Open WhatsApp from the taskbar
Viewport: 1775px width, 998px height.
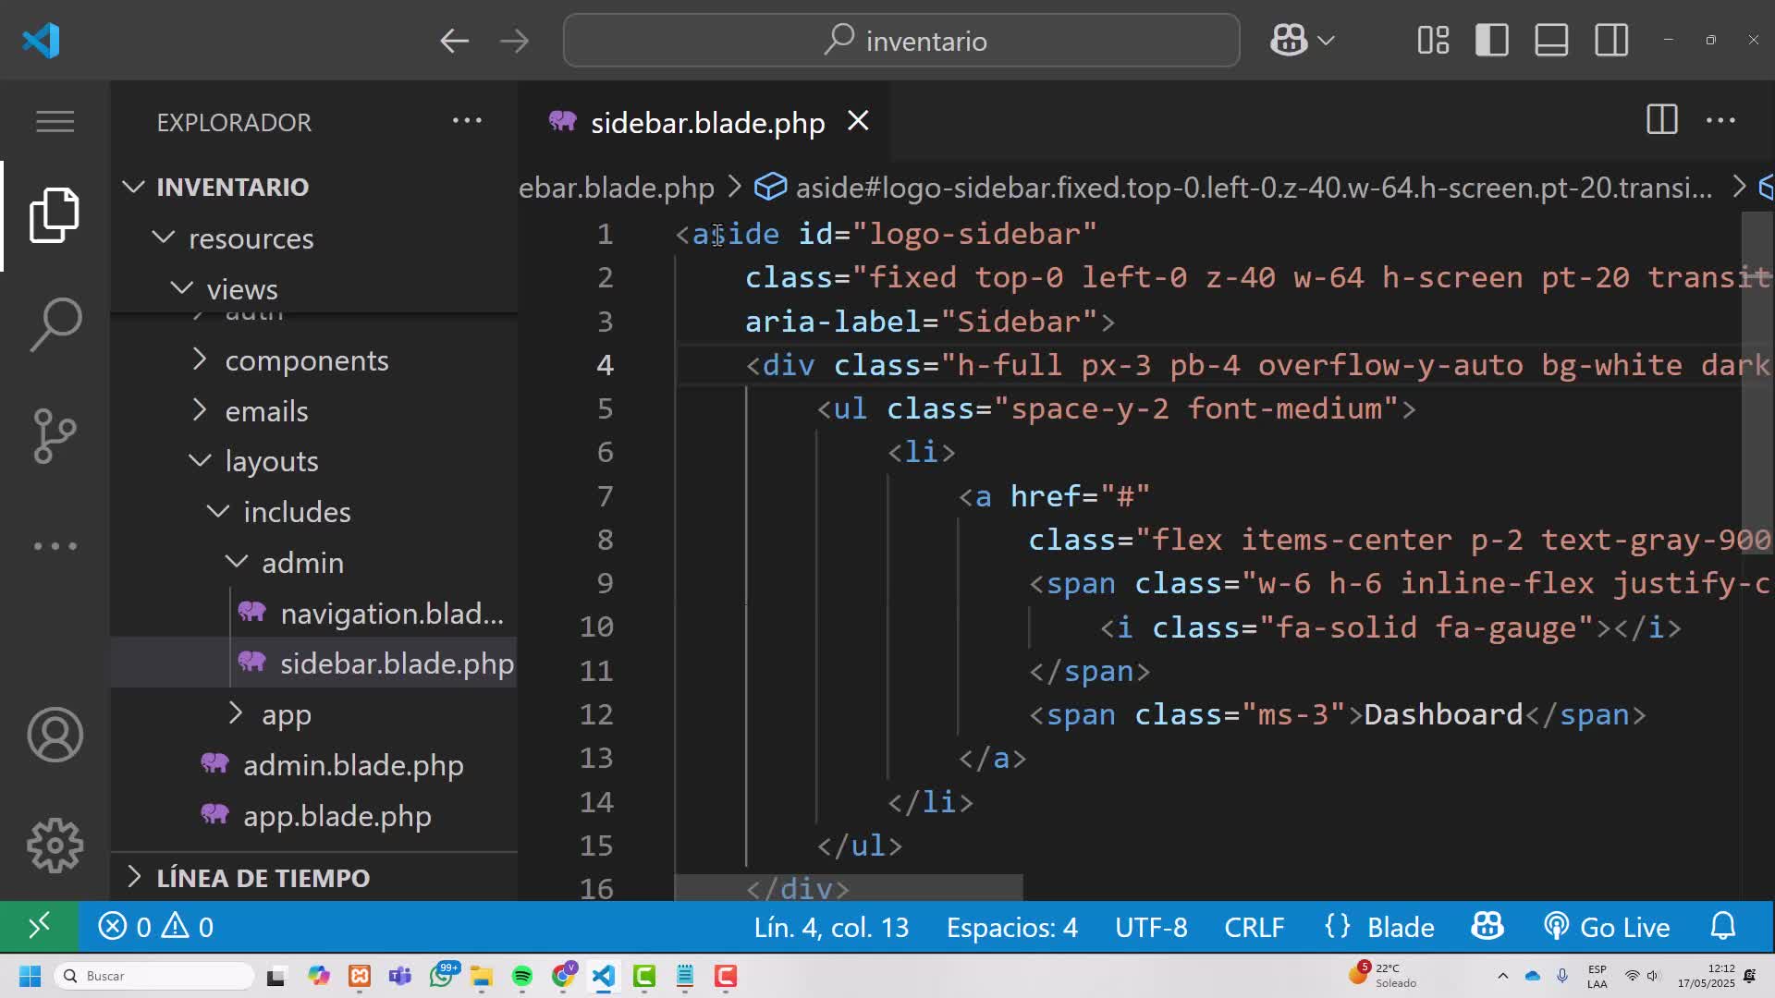(x=442, y=976)
